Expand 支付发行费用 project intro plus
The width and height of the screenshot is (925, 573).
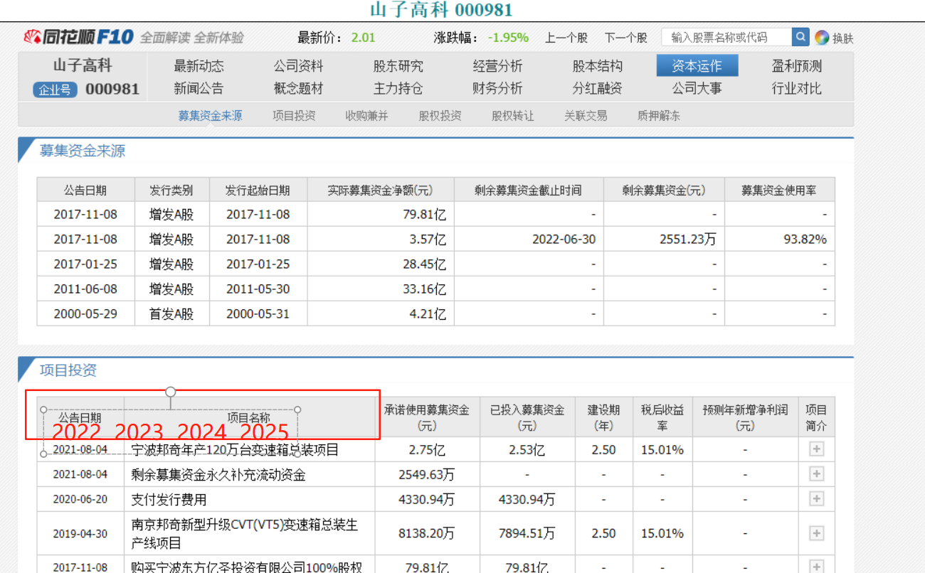point(816,499)
